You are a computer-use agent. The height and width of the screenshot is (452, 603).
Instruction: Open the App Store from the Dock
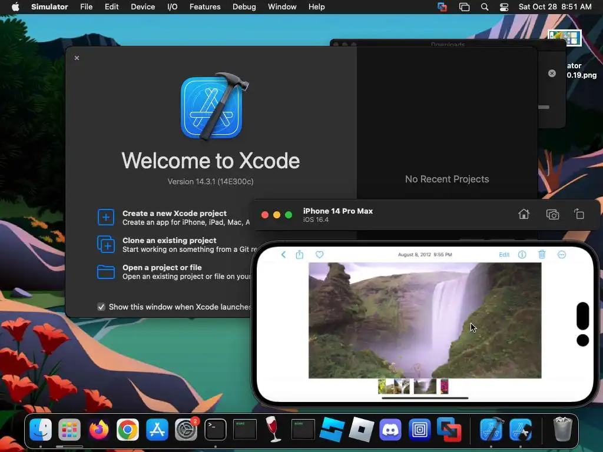tap(157, 429)
